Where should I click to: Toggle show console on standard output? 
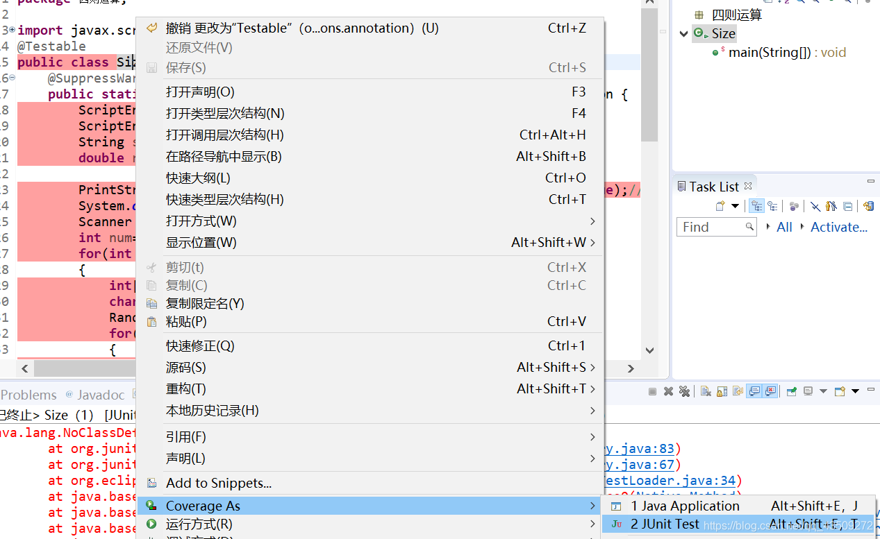(754, 391)
